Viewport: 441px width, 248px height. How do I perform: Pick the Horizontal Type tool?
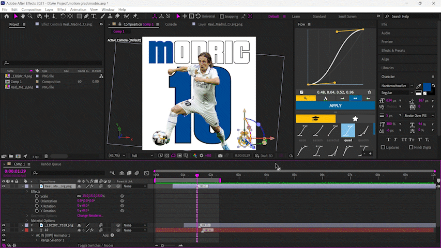(x=94, y=17)
